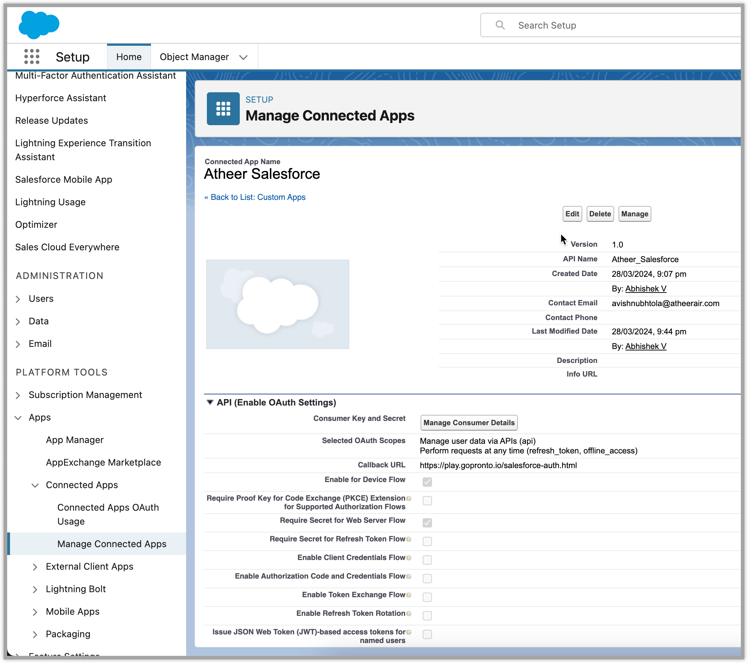Click help icon beside Enable Client Credentials Flow
Viewport: 748px width, 663px height.
[x=409, y=558]
